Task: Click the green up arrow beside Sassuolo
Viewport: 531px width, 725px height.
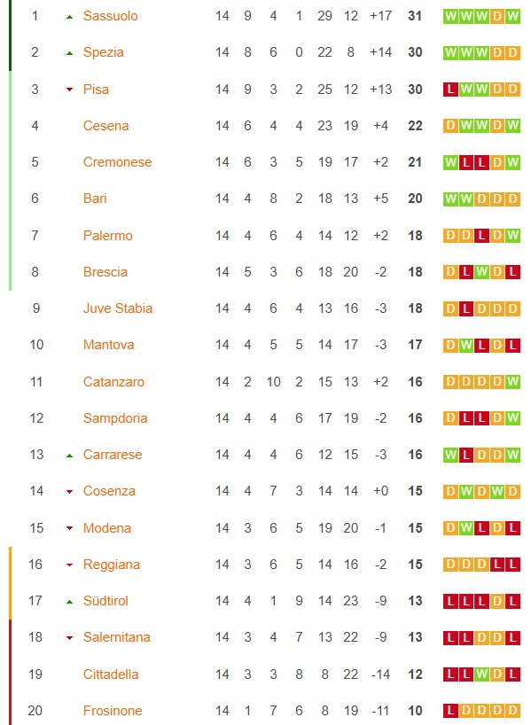Action: (x=69, y=17)
